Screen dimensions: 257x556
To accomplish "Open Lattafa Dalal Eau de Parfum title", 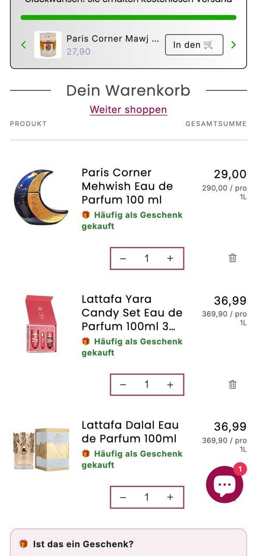I will (x=130, y=432).
